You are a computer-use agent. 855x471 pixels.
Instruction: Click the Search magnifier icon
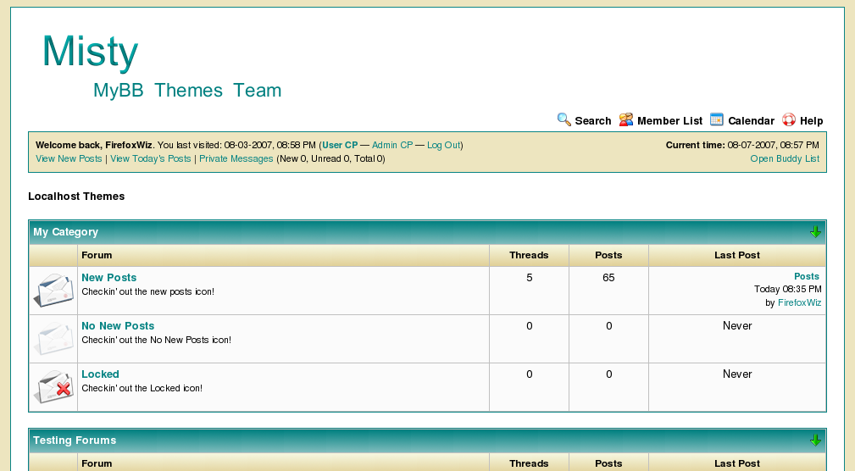564,119
